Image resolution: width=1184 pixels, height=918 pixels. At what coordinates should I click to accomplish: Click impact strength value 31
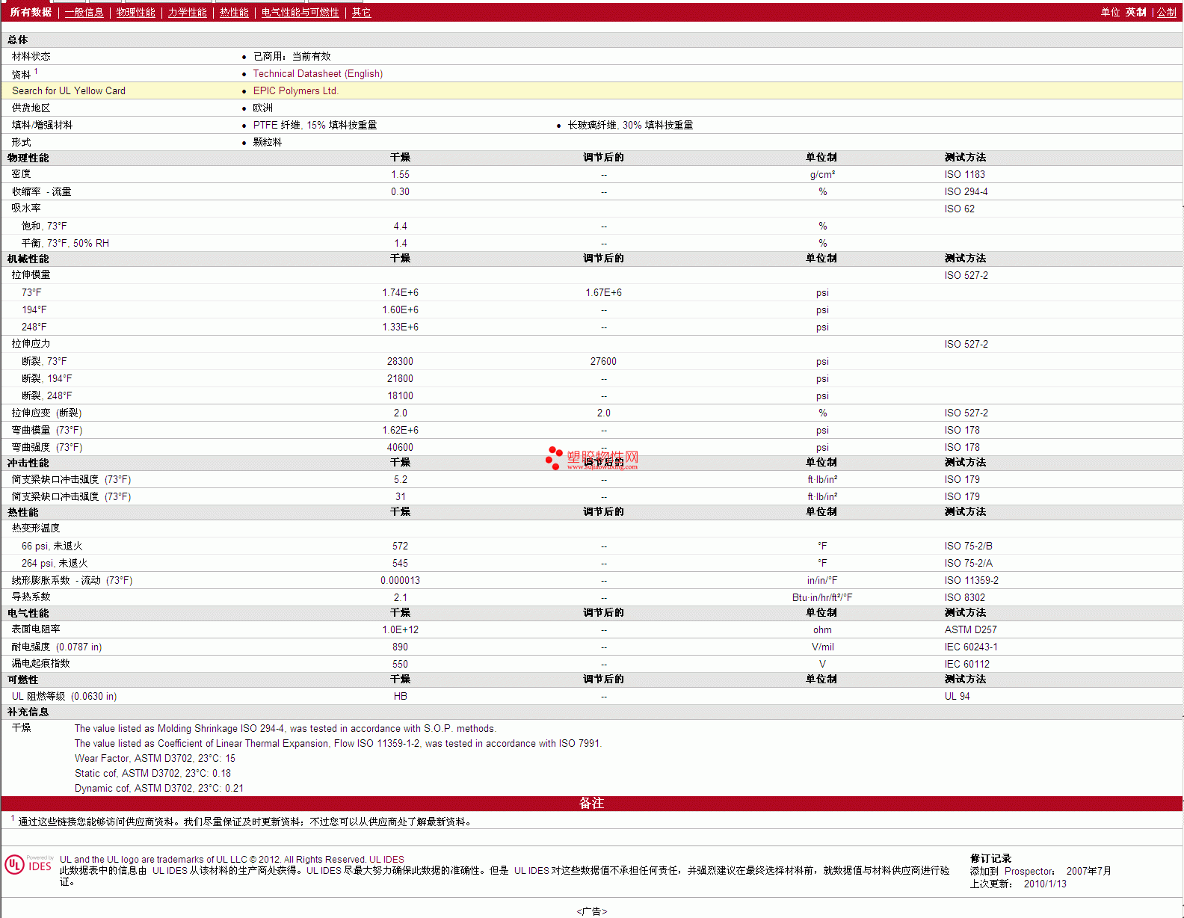400,496
